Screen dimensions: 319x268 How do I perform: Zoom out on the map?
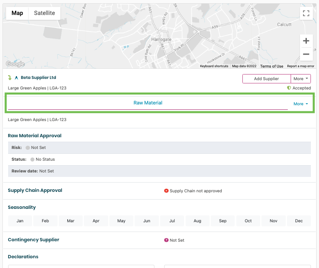point(306,54)
